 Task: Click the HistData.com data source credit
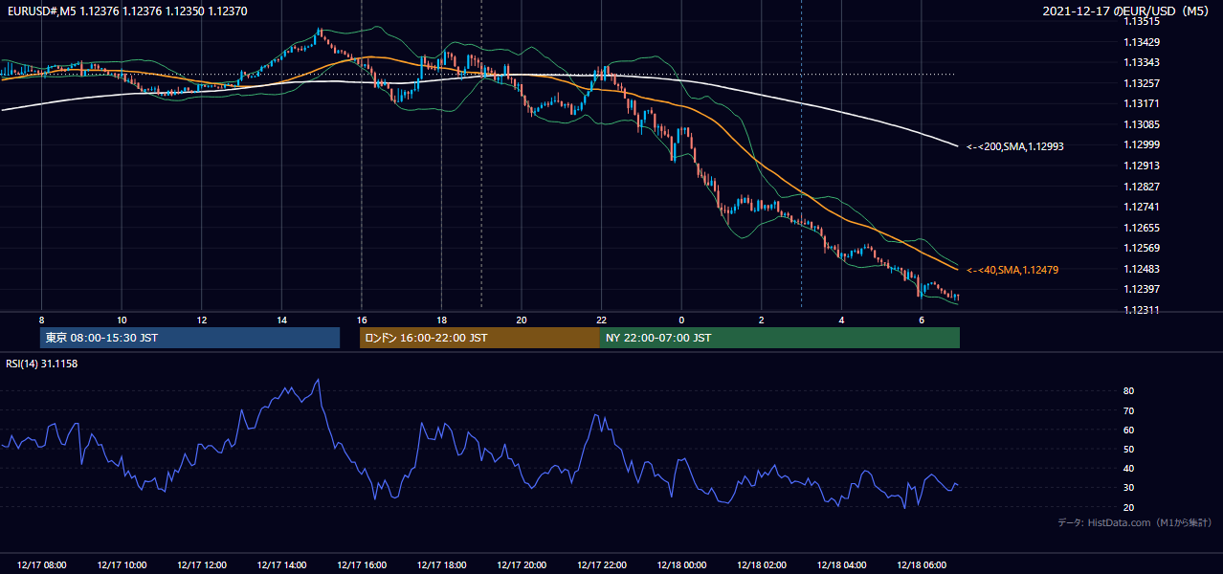pyautogui.click(x=1135, y=522)
